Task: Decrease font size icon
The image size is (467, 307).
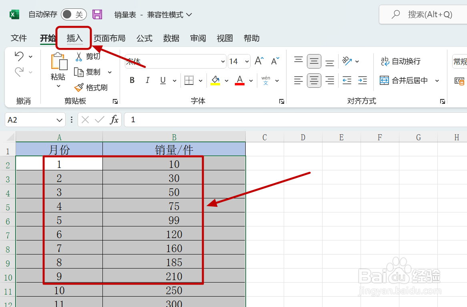Action: [x=275, y=61]
